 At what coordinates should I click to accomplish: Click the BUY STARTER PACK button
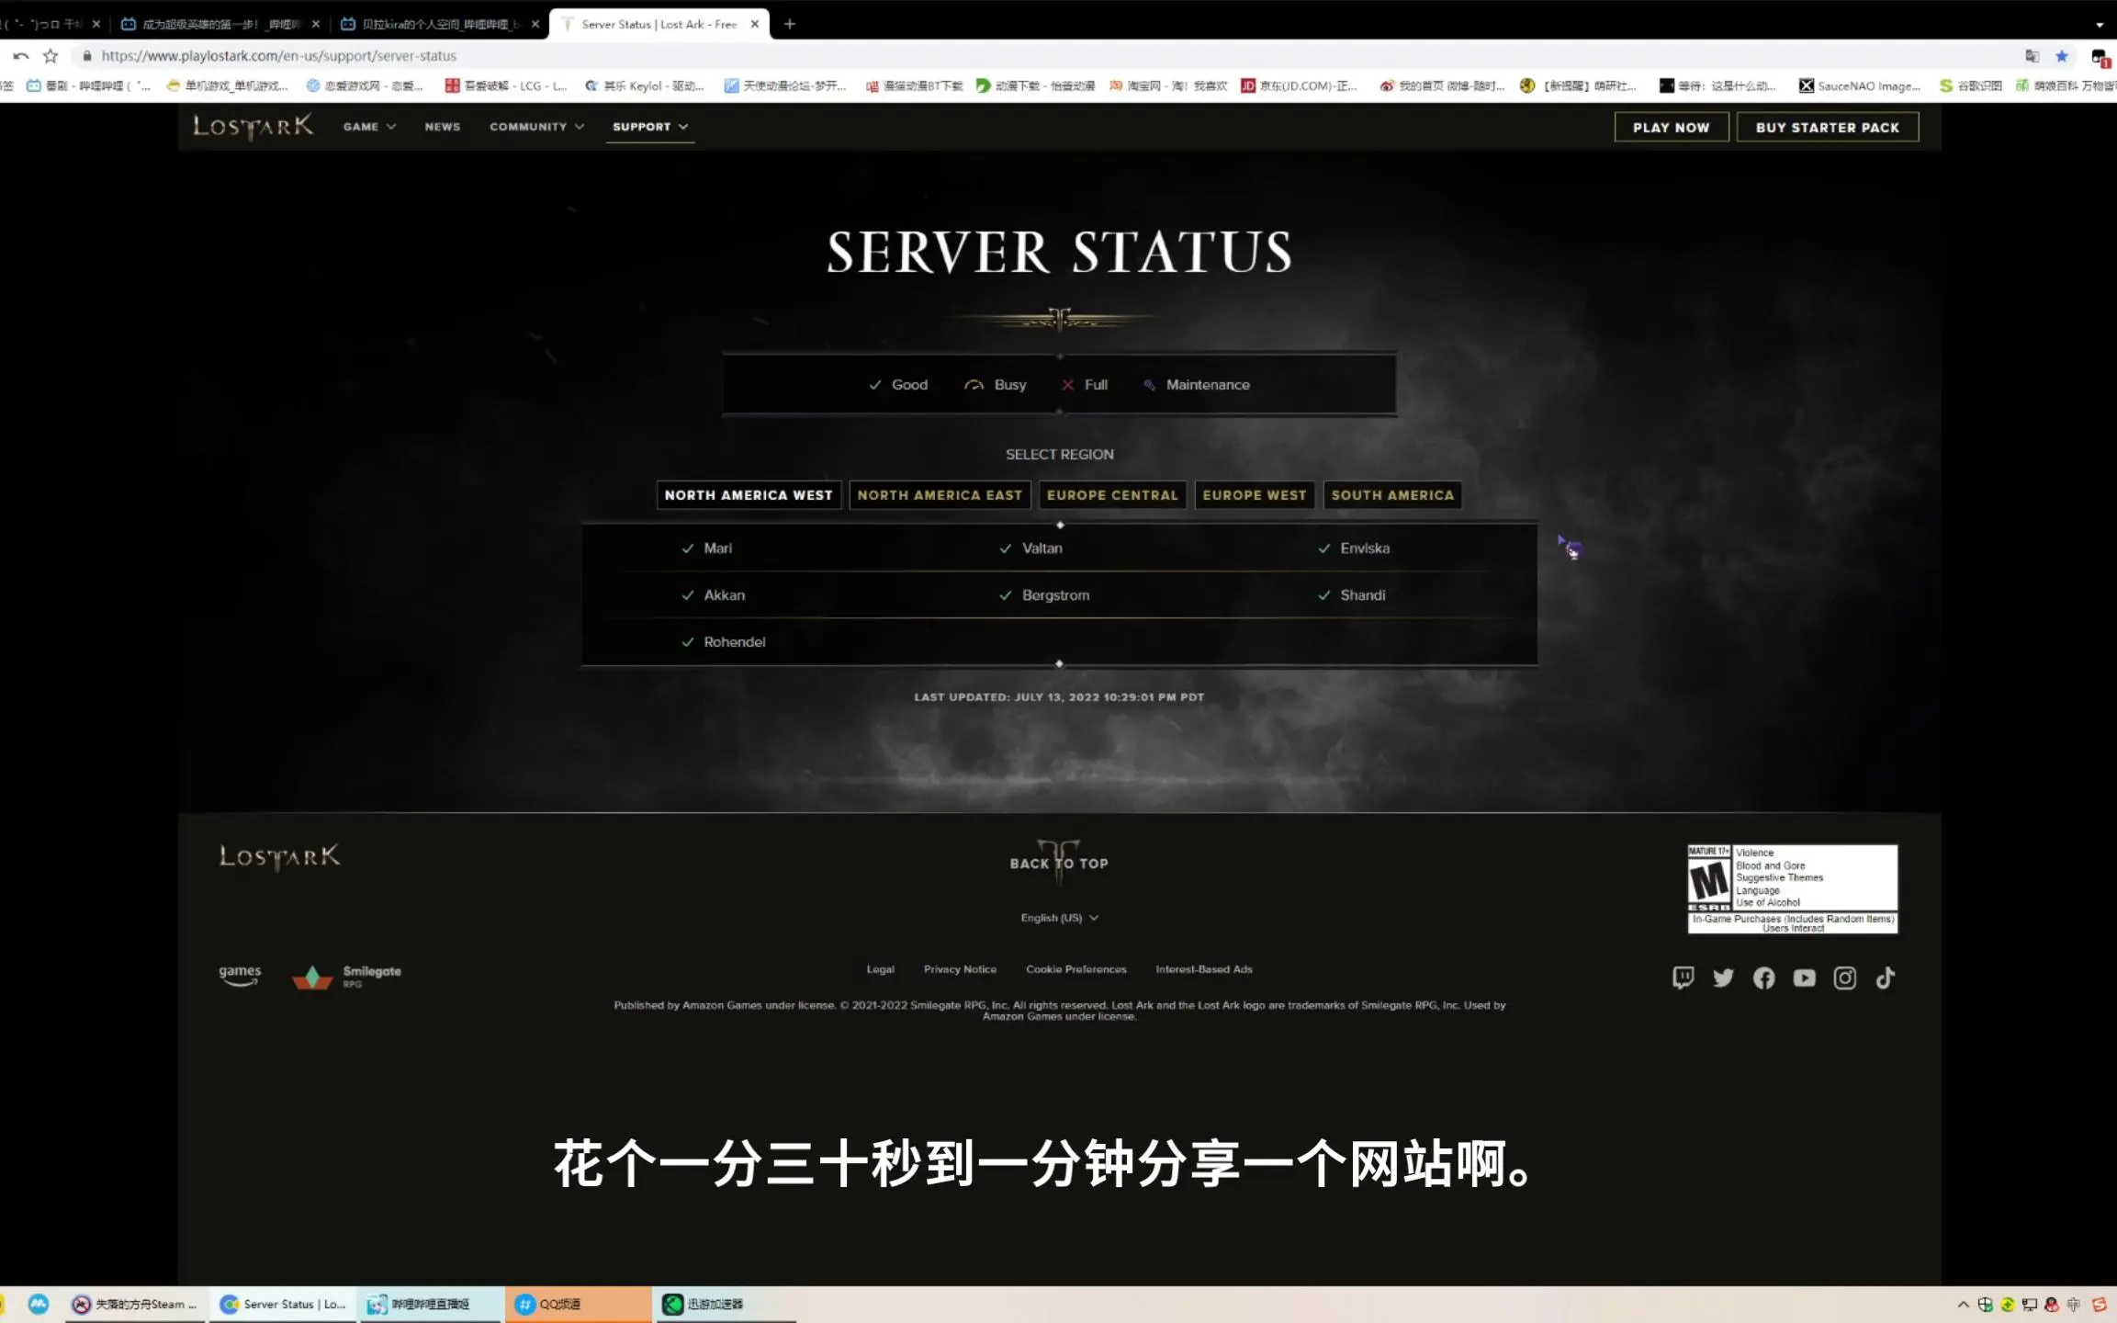click(x=1828, y=127)
